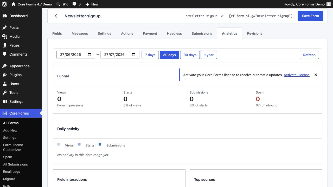This screenshot has height=187, width=333.
Task: Click the light blue Views legend swatch
Action: tap(59, 144)
